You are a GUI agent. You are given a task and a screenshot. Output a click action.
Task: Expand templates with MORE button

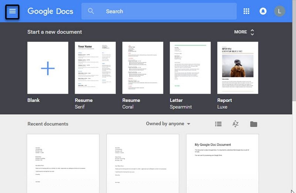coord(244,32)
